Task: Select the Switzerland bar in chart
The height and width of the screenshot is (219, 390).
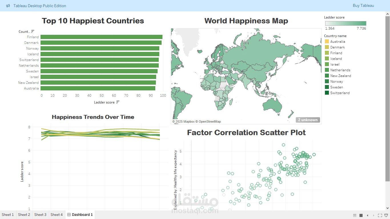Action: tap(100, 60)
